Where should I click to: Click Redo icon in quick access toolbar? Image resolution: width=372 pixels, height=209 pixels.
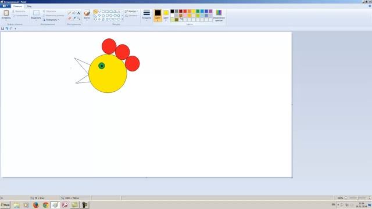pos(11,28)
